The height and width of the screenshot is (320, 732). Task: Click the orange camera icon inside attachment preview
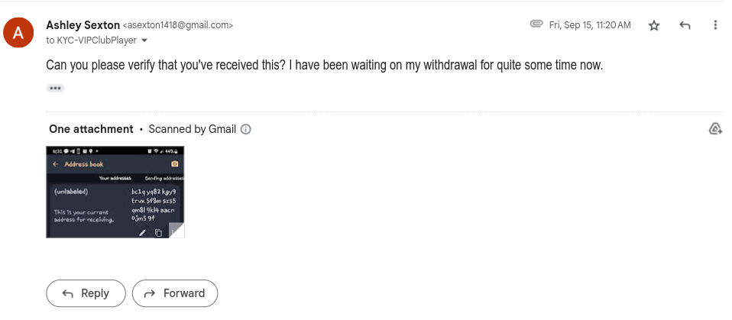[x=175, y=163]
